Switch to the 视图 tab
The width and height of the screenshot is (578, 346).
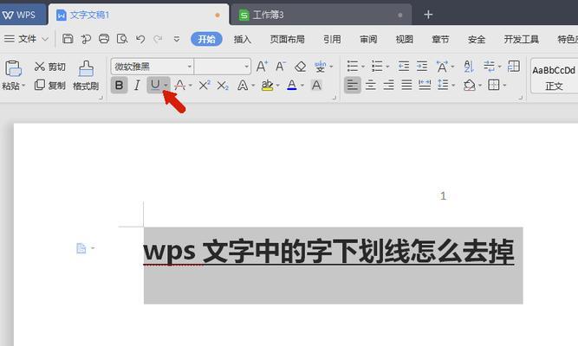(405, 39)
